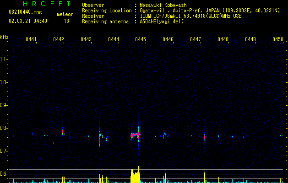Click the meteor label
The height and width of the screenshot is (183, 288).
pos(65,14)
